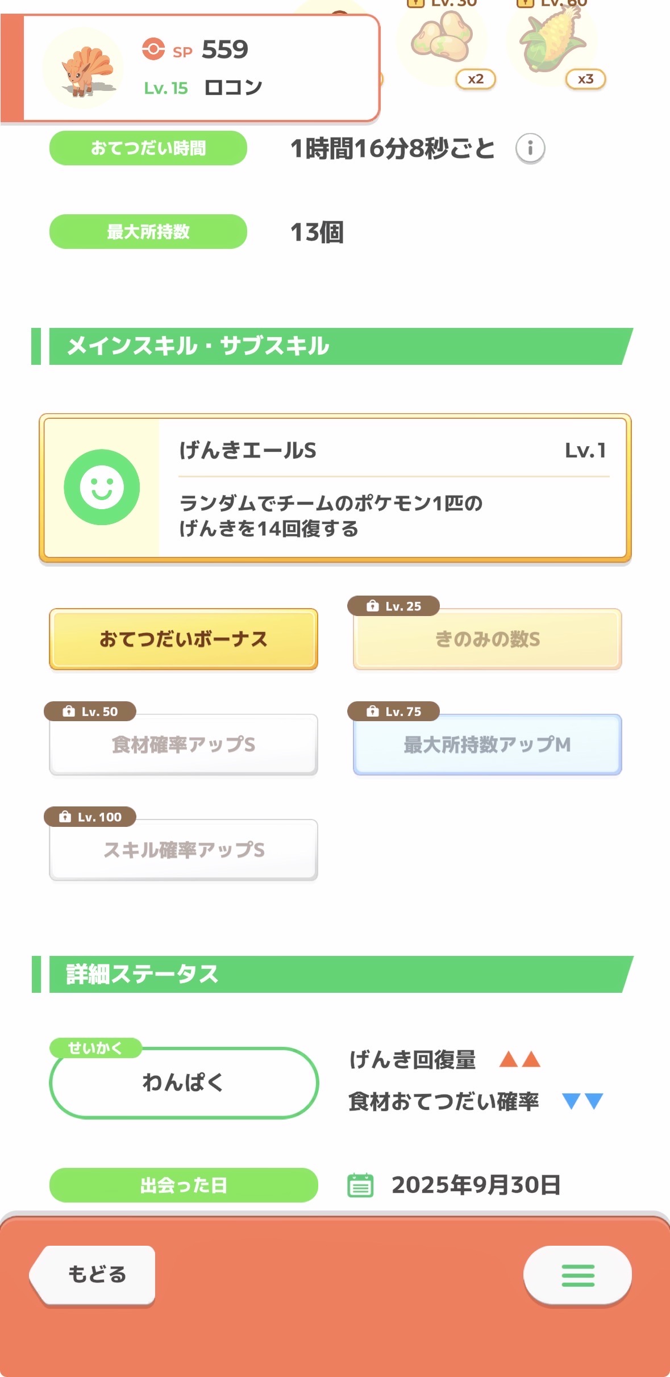Tap the メインスキル・サブスキル section header
670x1377 pixels.
point(335,346)
